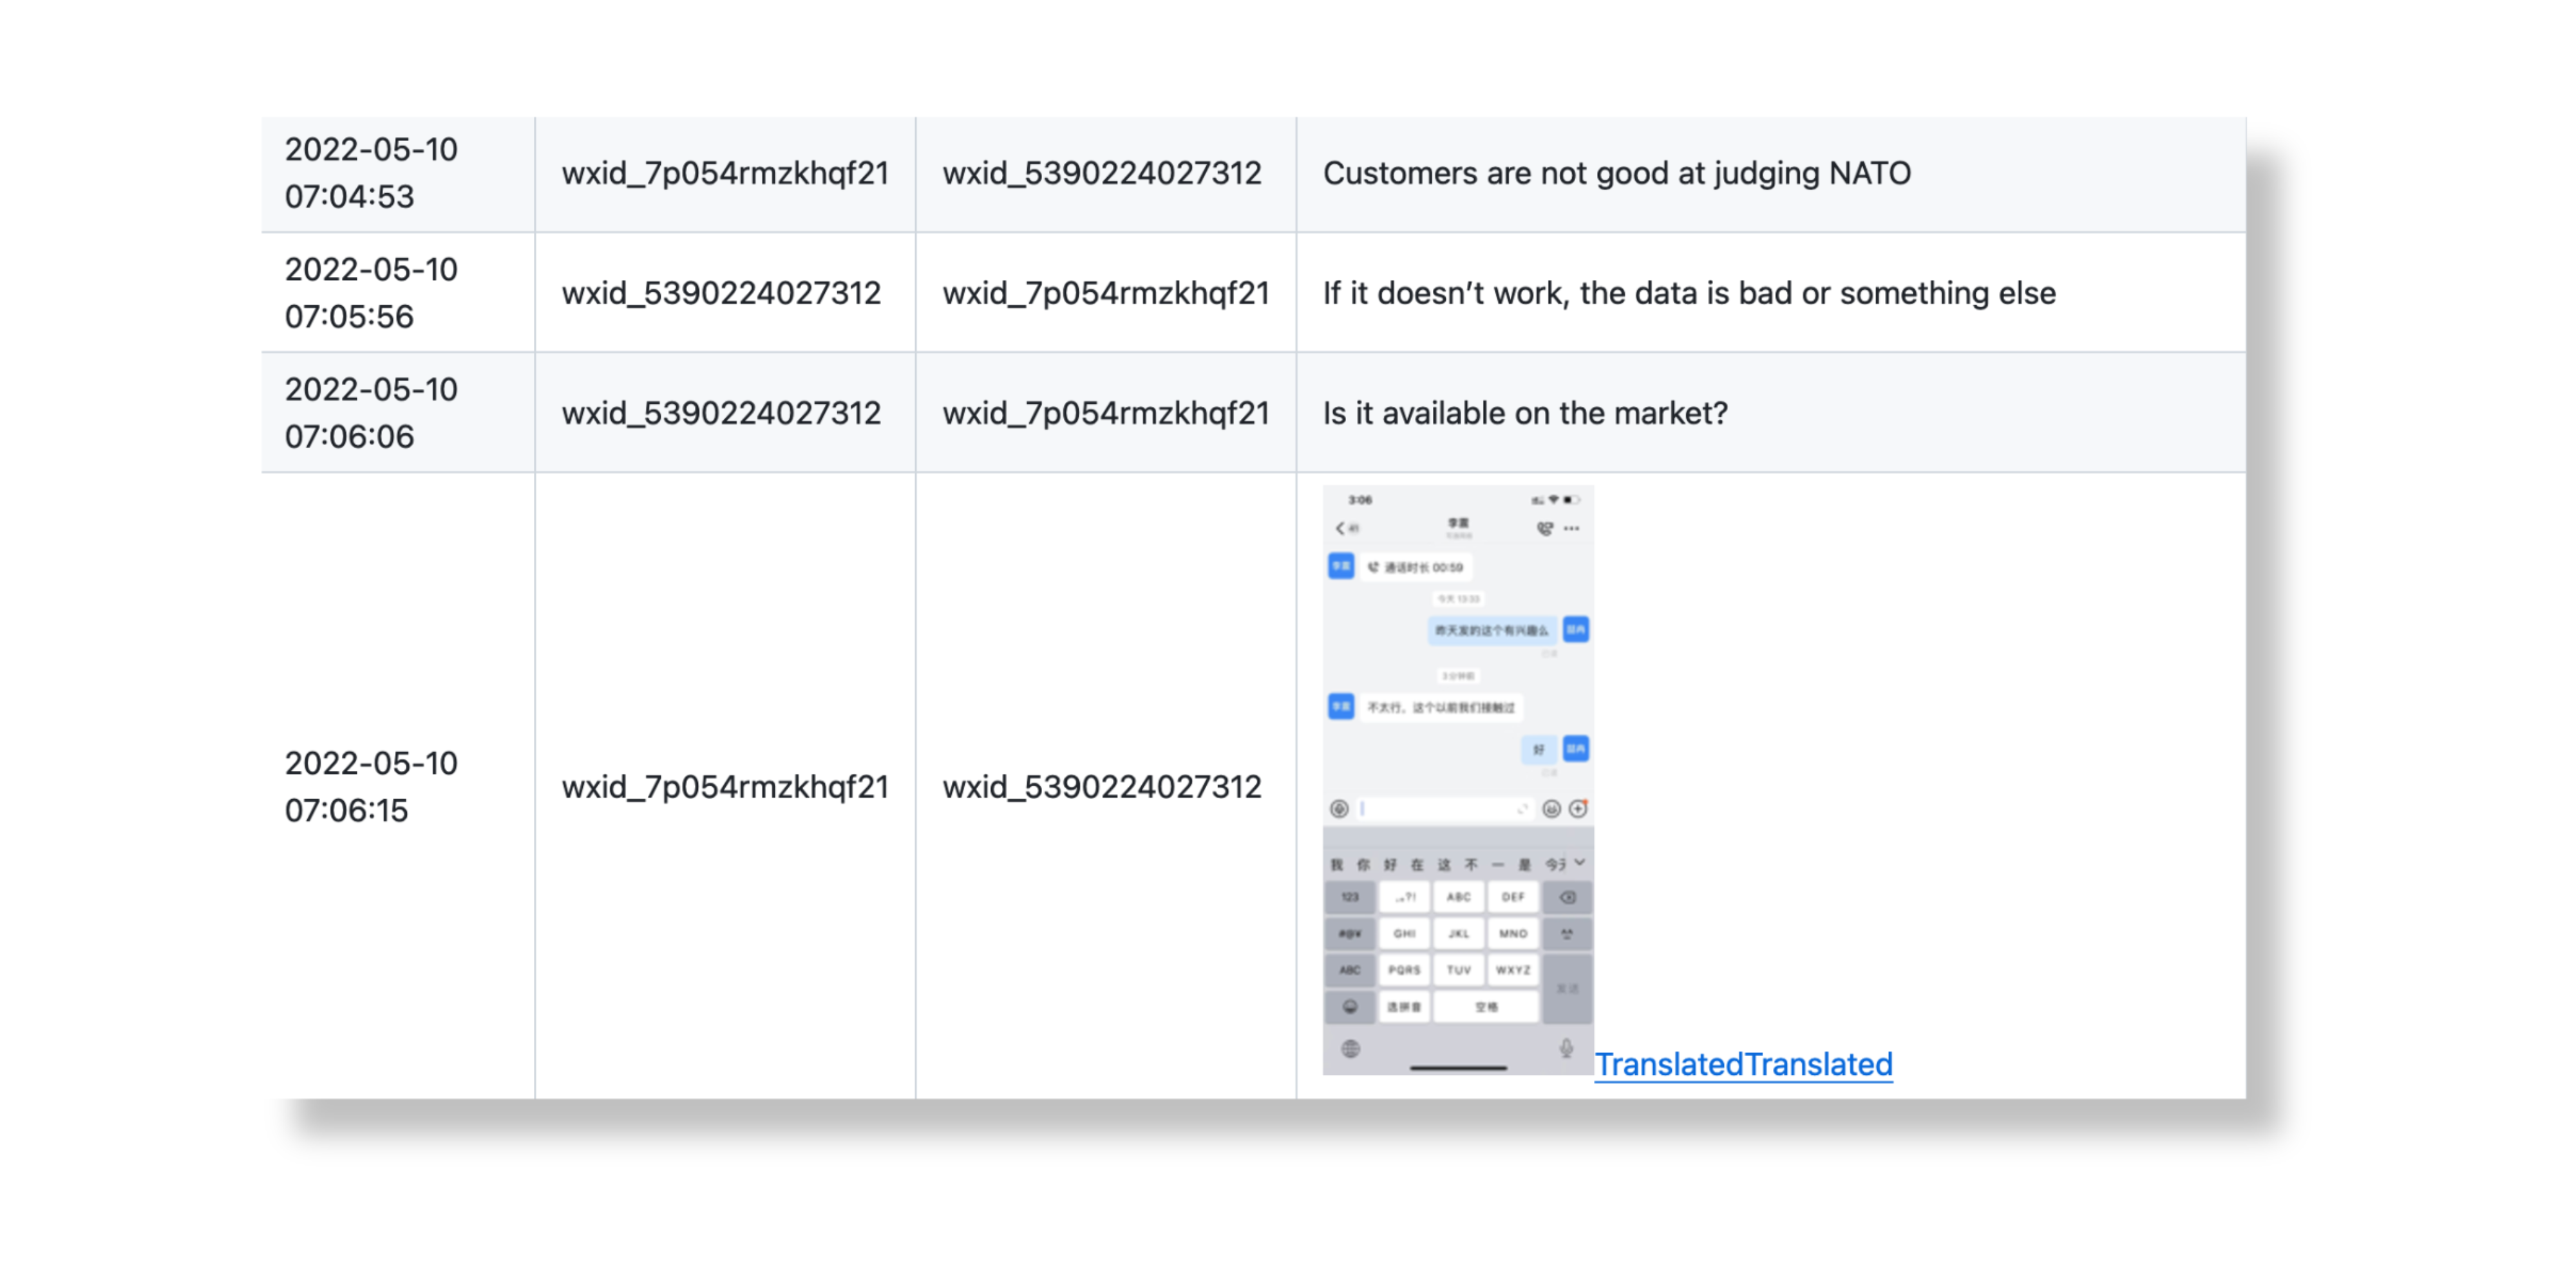The height and width of the screenshot is (1288, 2576).
Task: Tap the voice input icon left of message field
Action: click(x=1339, y=808)
